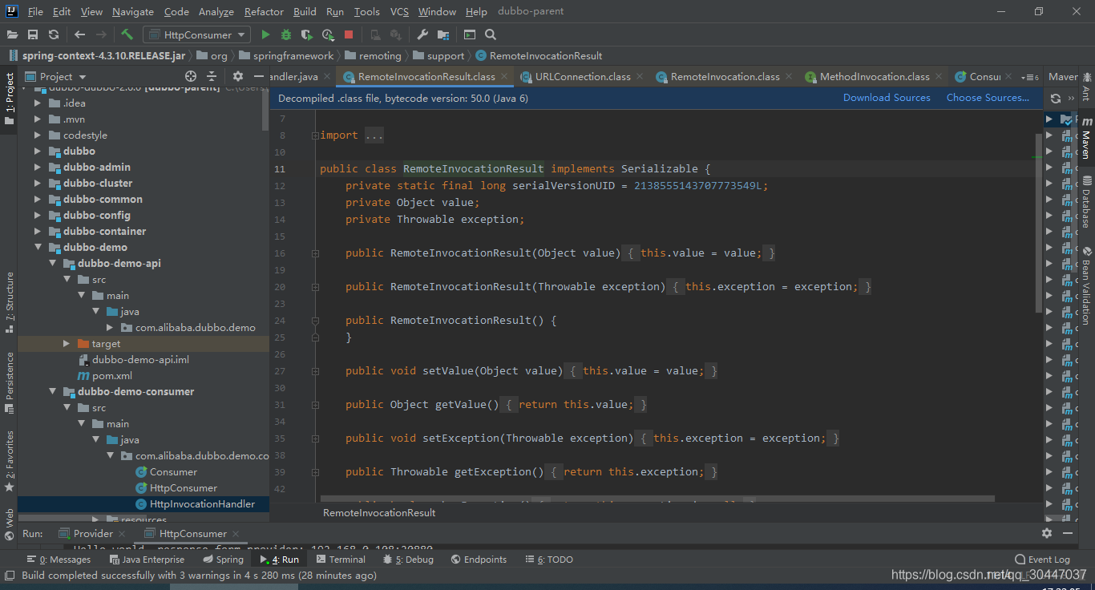Collapse the dubbo-demo-api module
Viewport: 1095px width, 590px height.
click(52, 263)
